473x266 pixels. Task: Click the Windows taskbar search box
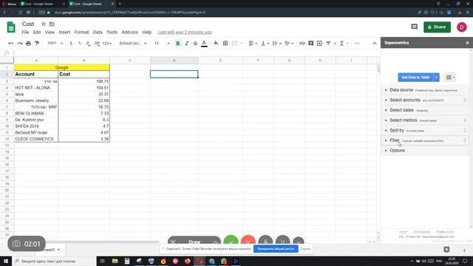(x=54, y=261)
